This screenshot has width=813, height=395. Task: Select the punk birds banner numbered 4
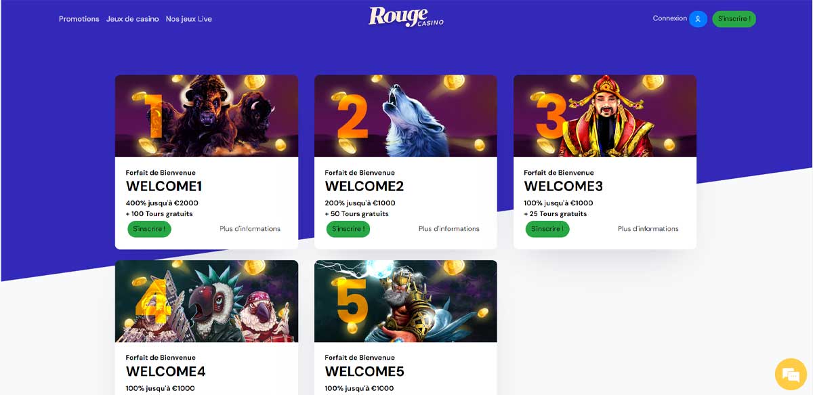click(207, 302)
